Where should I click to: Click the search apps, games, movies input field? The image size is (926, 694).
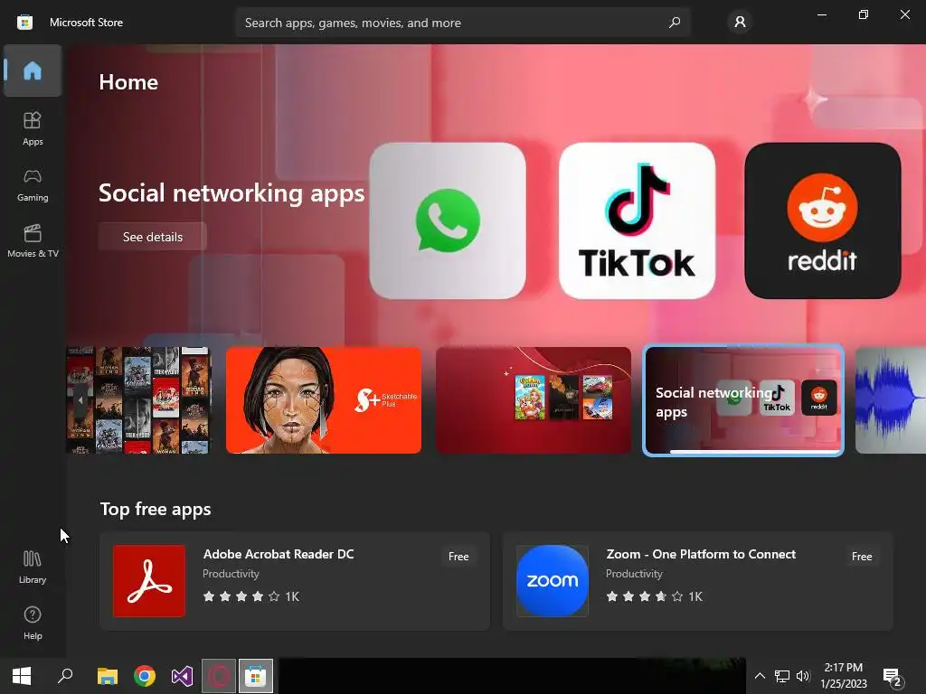pyautogui.click(x=463, y=23)
